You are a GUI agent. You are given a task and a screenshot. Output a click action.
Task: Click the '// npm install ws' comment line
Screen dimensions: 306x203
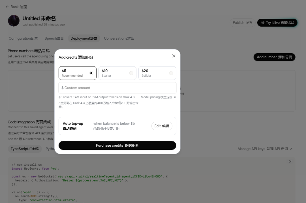click(27, 164)
